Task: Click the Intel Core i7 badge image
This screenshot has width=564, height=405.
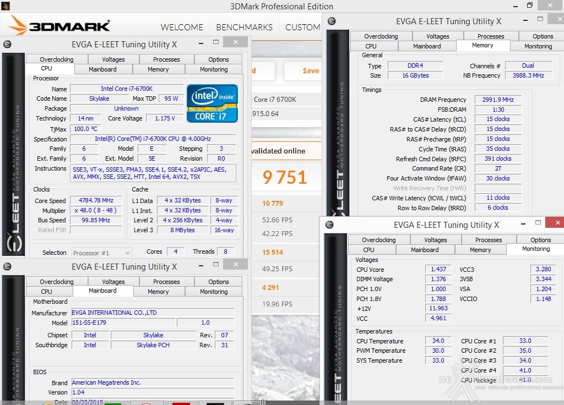Action: click(212, 103)
